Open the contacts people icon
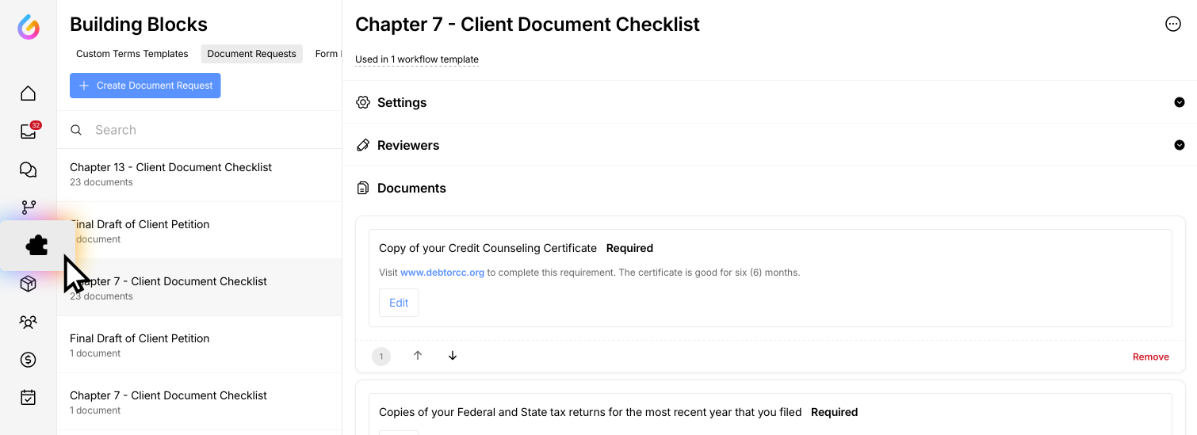 pyautogui.click(x=29, y=322)
